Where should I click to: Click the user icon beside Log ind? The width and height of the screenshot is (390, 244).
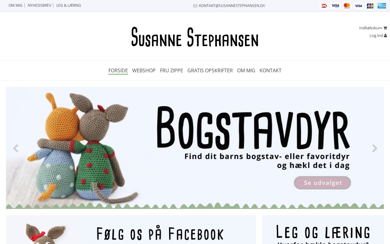(x=385, y=35)
